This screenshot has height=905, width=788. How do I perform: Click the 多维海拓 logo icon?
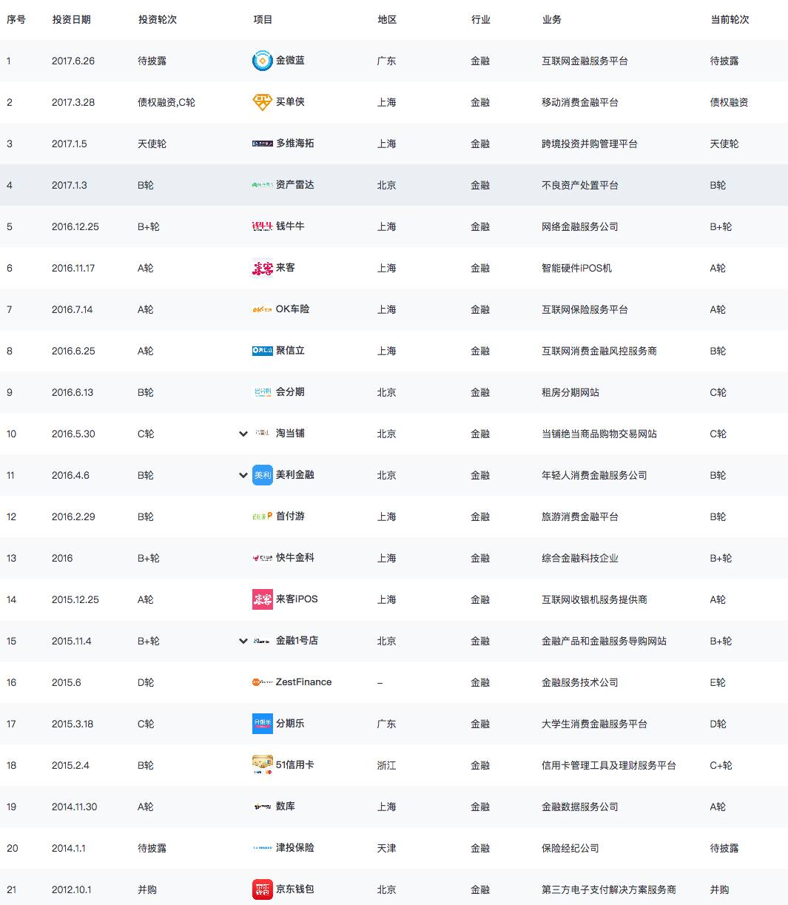point(263,144)
